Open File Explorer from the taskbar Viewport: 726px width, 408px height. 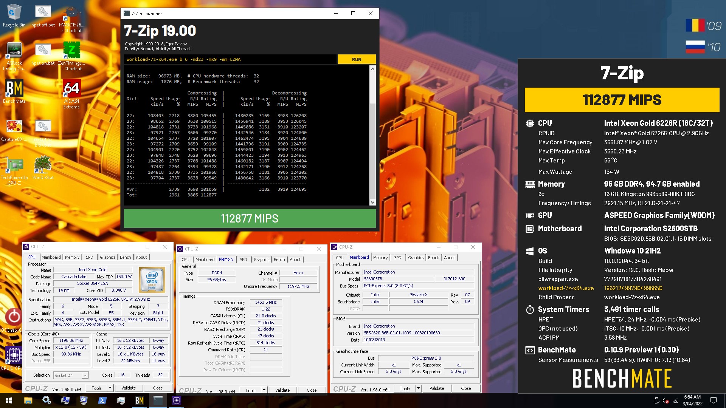coord(28,400)
